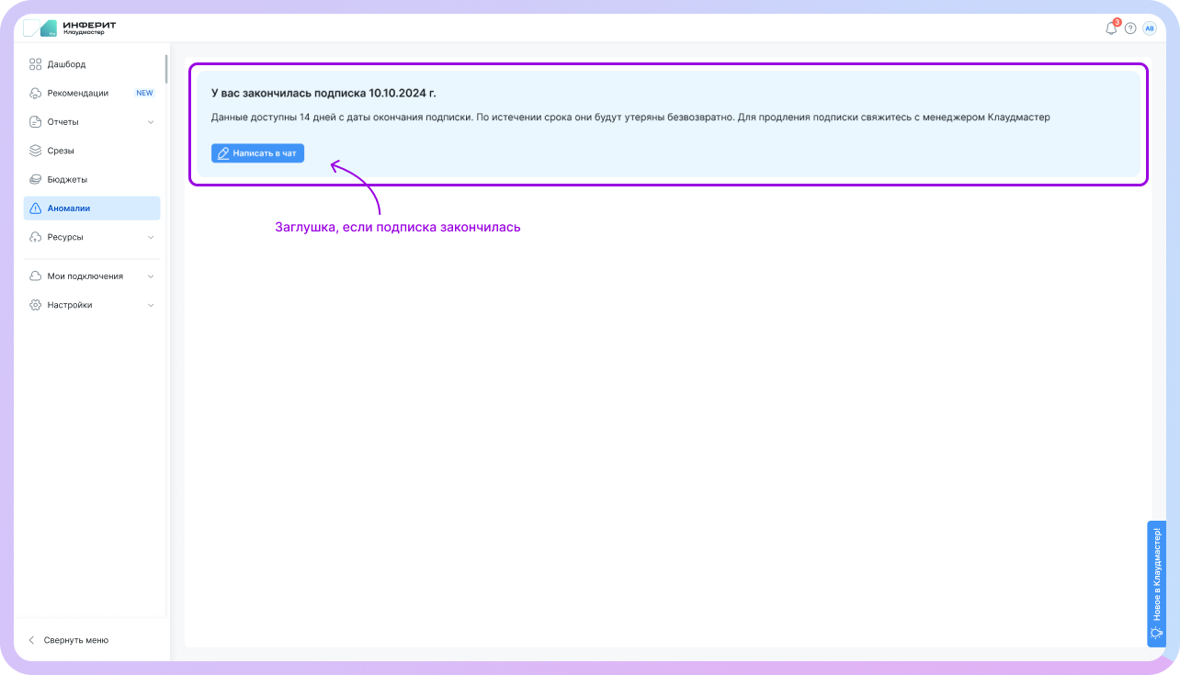
Task: Open the Дашборд menu item
Action: [x=66, y=64]
